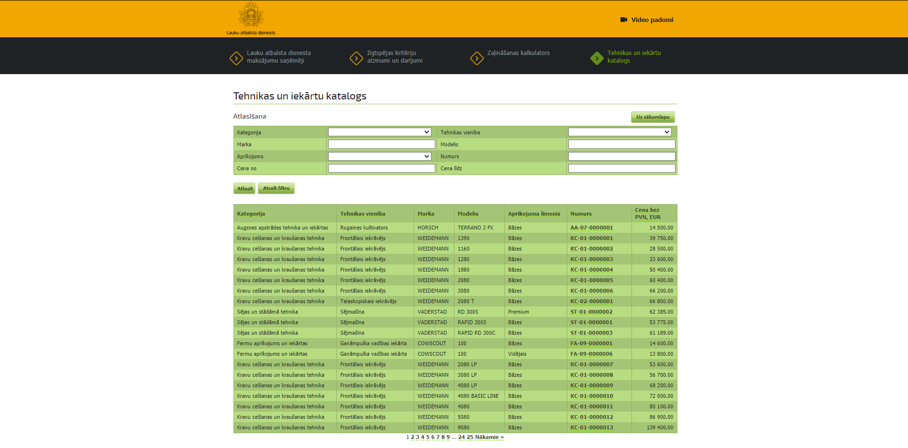The height and width of the screenshot is (448, 908).
Task: Open item ST-01-0000002
Action: coord(591,312)
